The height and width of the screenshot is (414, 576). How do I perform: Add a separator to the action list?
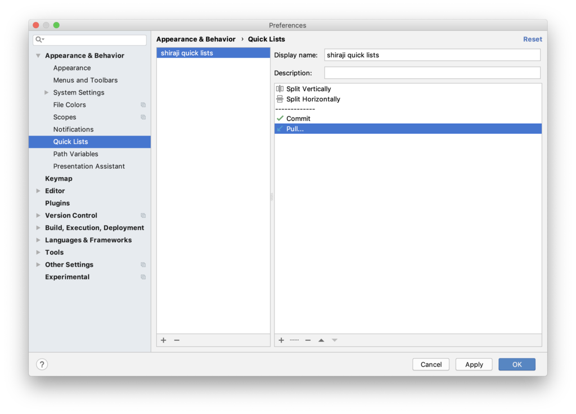point(294,340)
